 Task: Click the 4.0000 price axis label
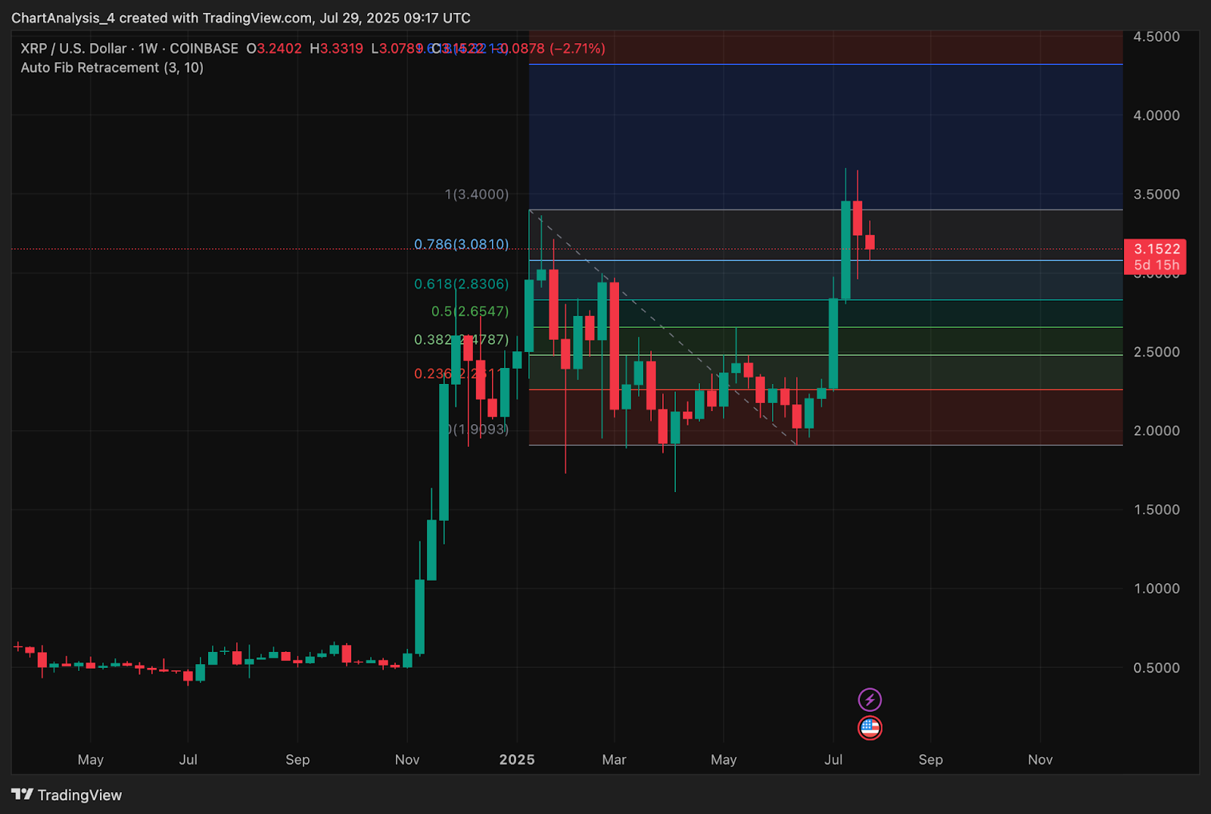[x=1156, y=116]
